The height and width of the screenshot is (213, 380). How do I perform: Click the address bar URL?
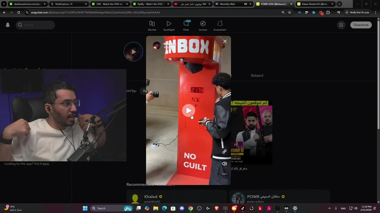(x=95, y=12)
